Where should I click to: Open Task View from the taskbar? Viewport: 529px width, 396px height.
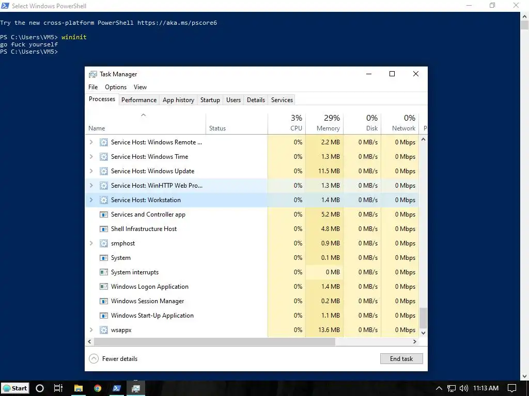[x=58, y=388]
